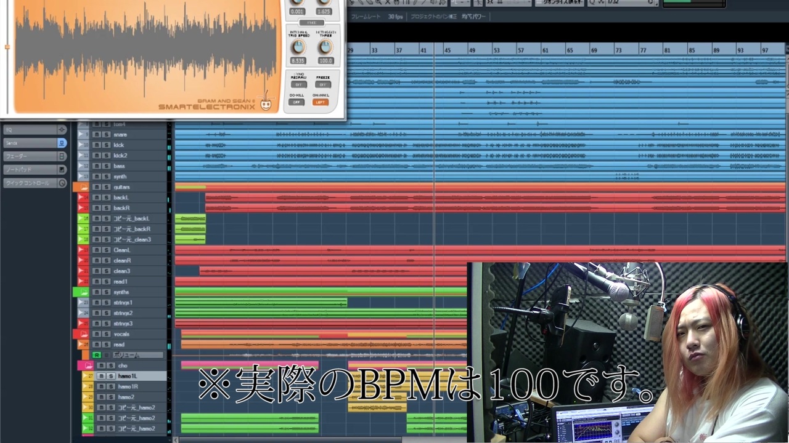Click the pink cho clip in arrangement
The image size is (789, 443).
pos(250,365)
